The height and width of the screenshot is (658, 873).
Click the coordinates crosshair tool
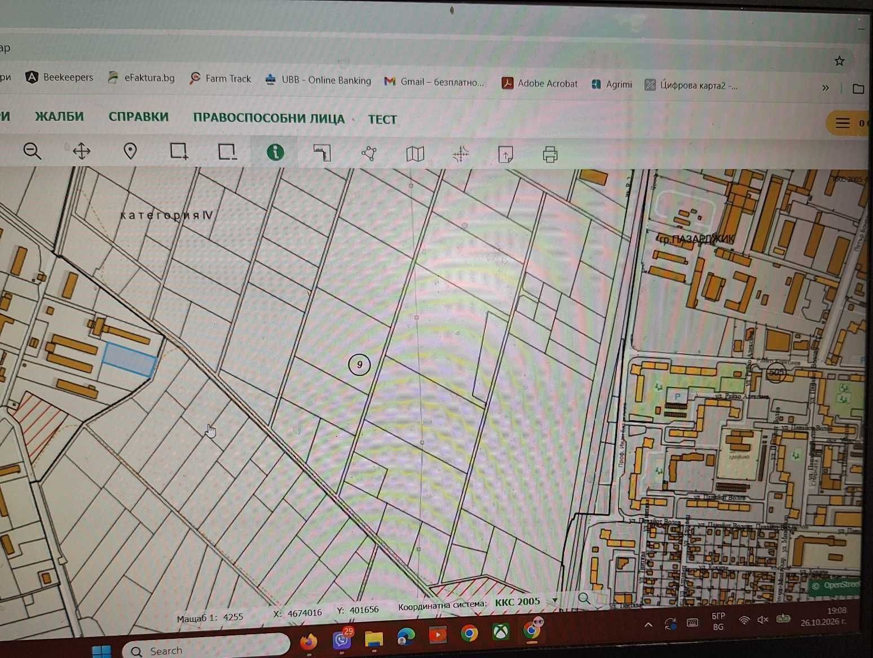tap(461, 154)
